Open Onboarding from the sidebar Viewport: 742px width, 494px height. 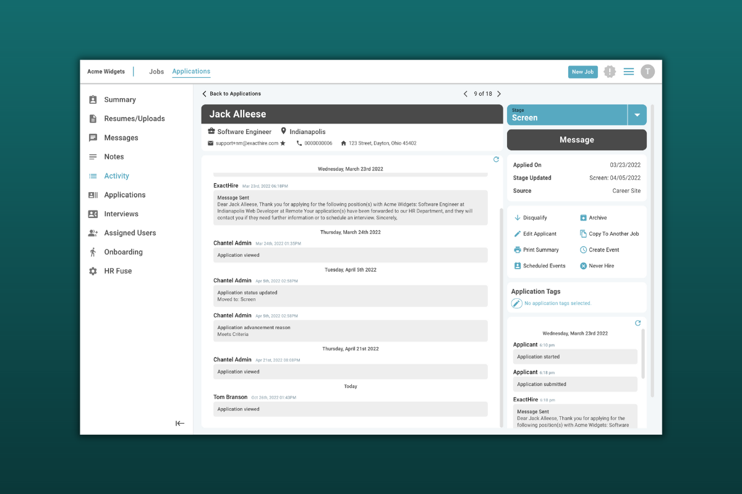pyautogui.click(x=122, y=251)
